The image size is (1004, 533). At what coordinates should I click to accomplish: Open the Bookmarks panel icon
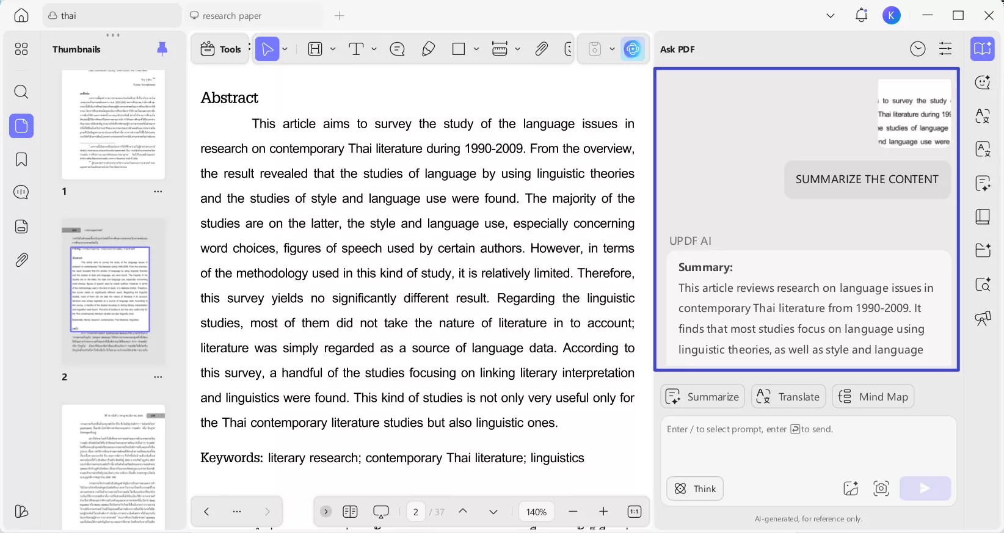coord(21,159)
